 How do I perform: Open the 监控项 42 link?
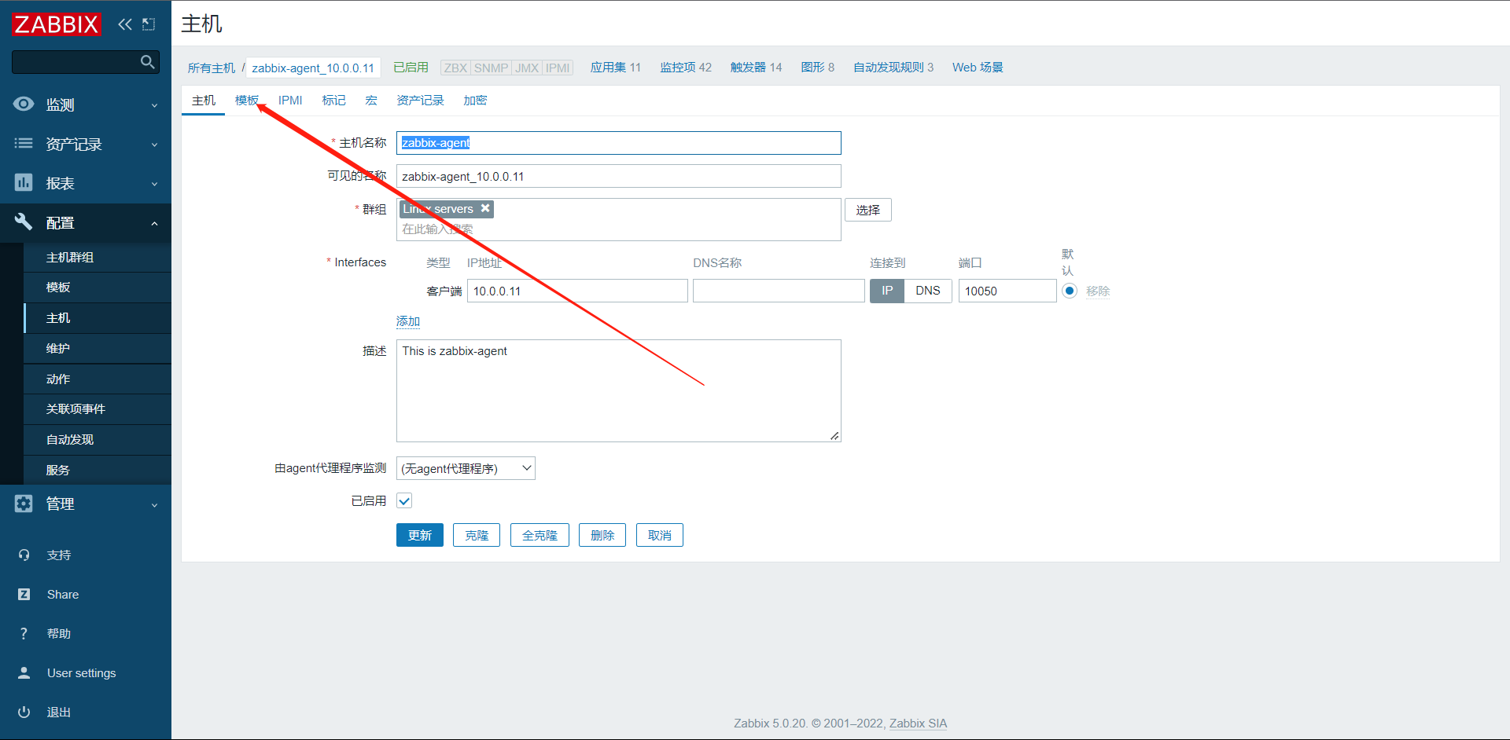pos(686,68)
